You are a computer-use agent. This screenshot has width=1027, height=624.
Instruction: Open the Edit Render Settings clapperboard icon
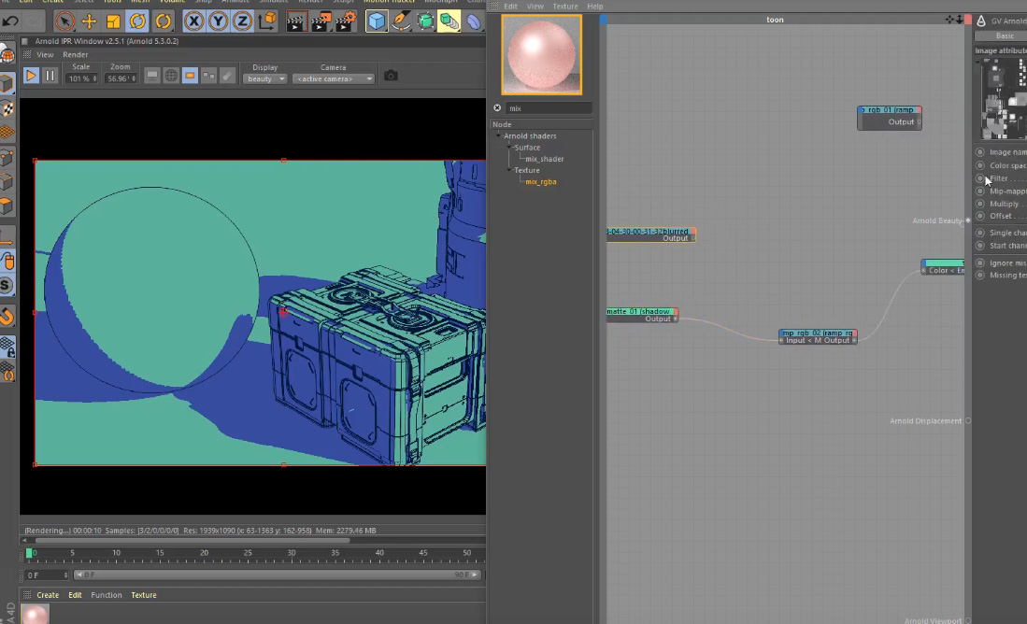click(345, 21)
